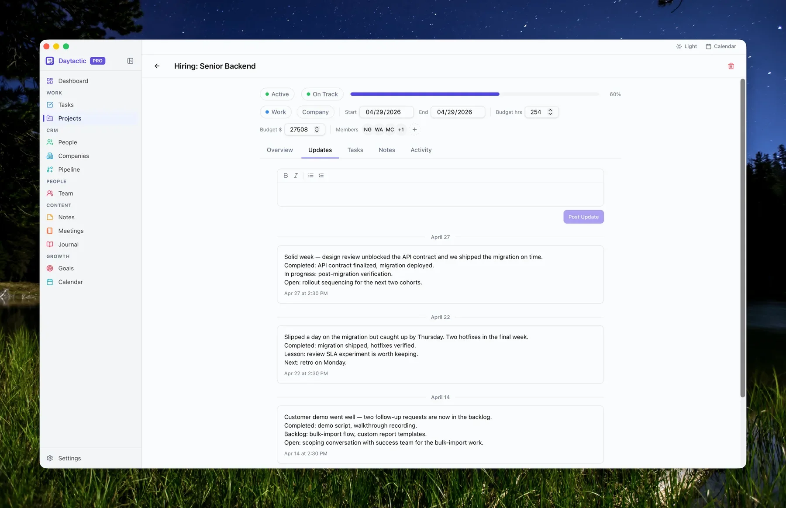Open Meetings in sidebar
This screenshot has width=786, height=508.
(90, 231)
